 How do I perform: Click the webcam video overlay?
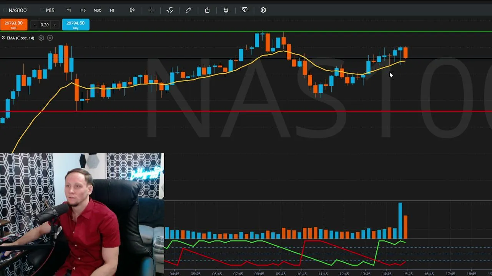coord(82,215)
